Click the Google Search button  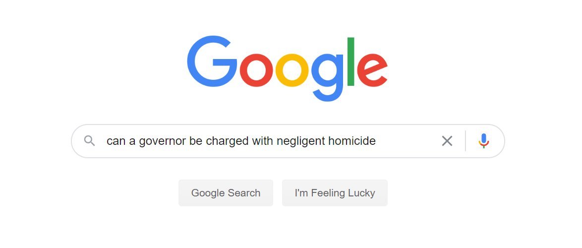(226, 193)
